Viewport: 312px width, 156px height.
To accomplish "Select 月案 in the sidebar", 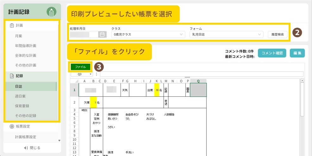I will pyautogui.click(x=18, y=36).
